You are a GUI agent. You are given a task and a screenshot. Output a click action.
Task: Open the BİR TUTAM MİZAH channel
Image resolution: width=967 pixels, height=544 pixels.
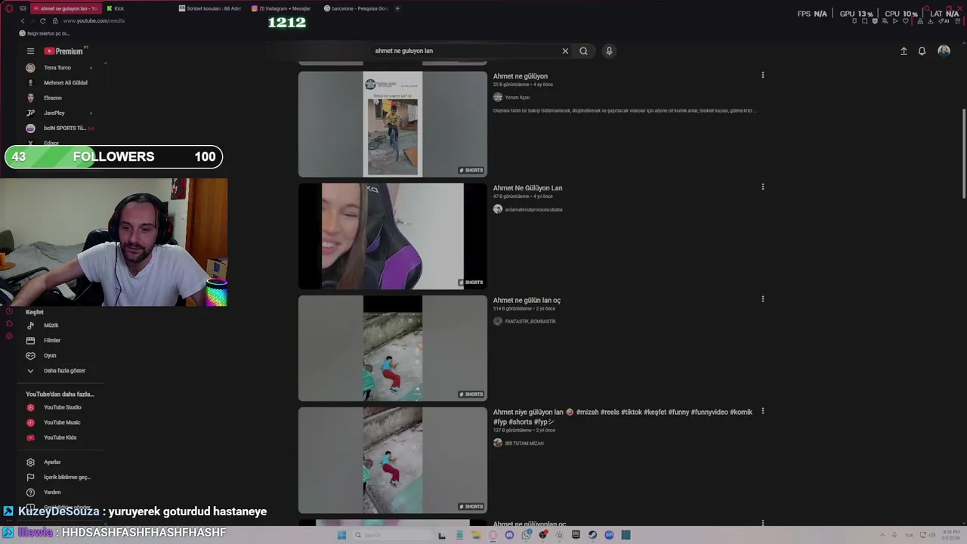(x=524, y=444)
